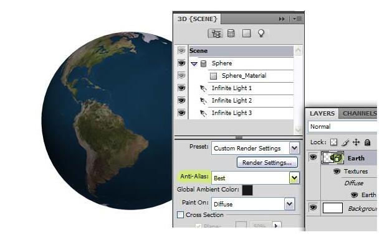Hide Infinite Light 1 visibility eye
The width and height of the screenshot is (382, 235).
tap(181, 88)
